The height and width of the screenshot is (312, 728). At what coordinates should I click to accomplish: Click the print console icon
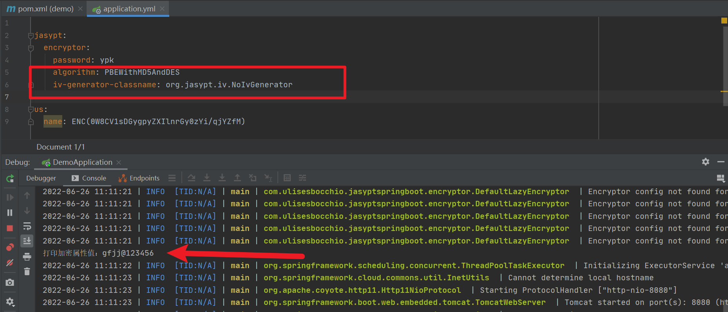pos(27,257)
